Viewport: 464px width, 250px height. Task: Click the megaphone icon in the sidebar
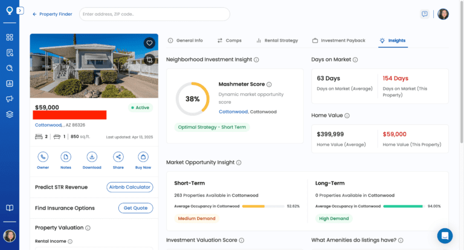tap(10, 99)
